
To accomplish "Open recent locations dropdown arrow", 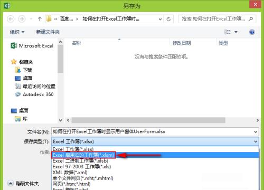I will coord(31,19).
